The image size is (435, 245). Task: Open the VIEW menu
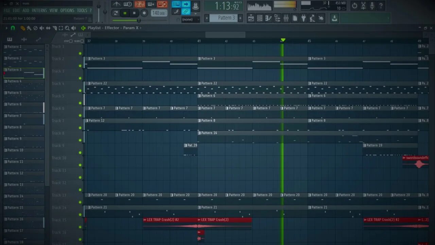[54, 11]
